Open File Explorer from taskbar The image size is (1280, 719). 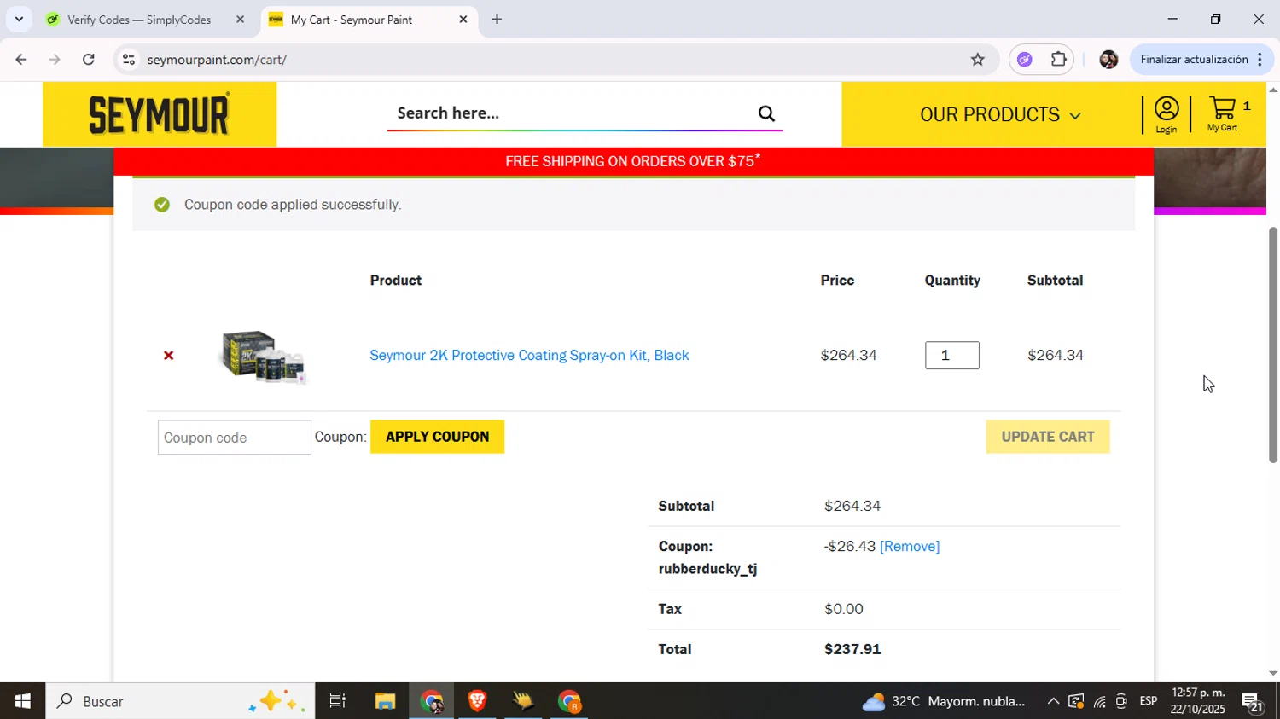(385, 701)
